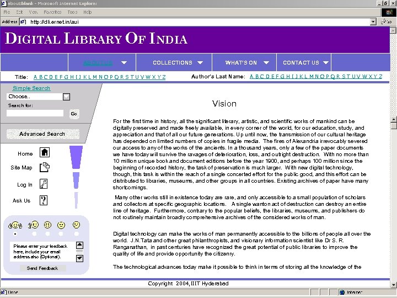Browse titles starting with A
This screenshot has height=298, width=397.
click(35, 77)
